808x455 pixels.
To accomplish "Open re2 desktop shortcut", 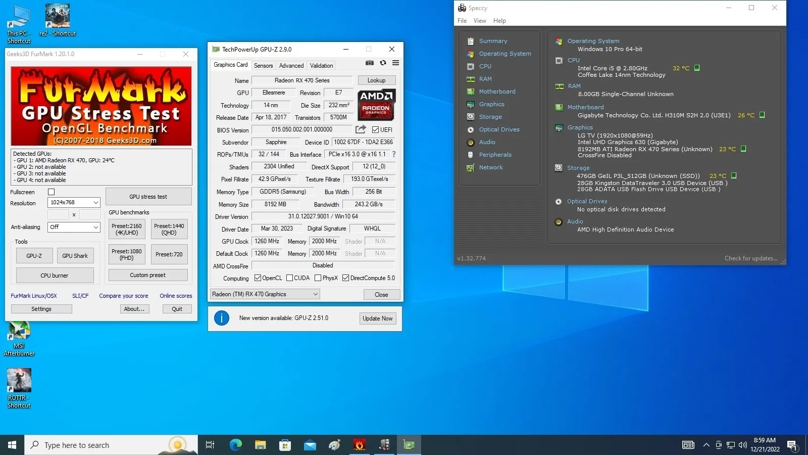I will (58, 20).
